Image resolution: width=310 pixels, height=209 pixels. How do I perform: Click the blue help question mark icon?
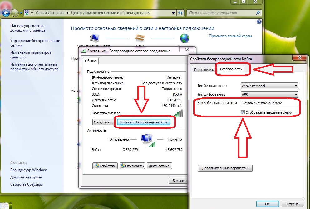point(259,22)
